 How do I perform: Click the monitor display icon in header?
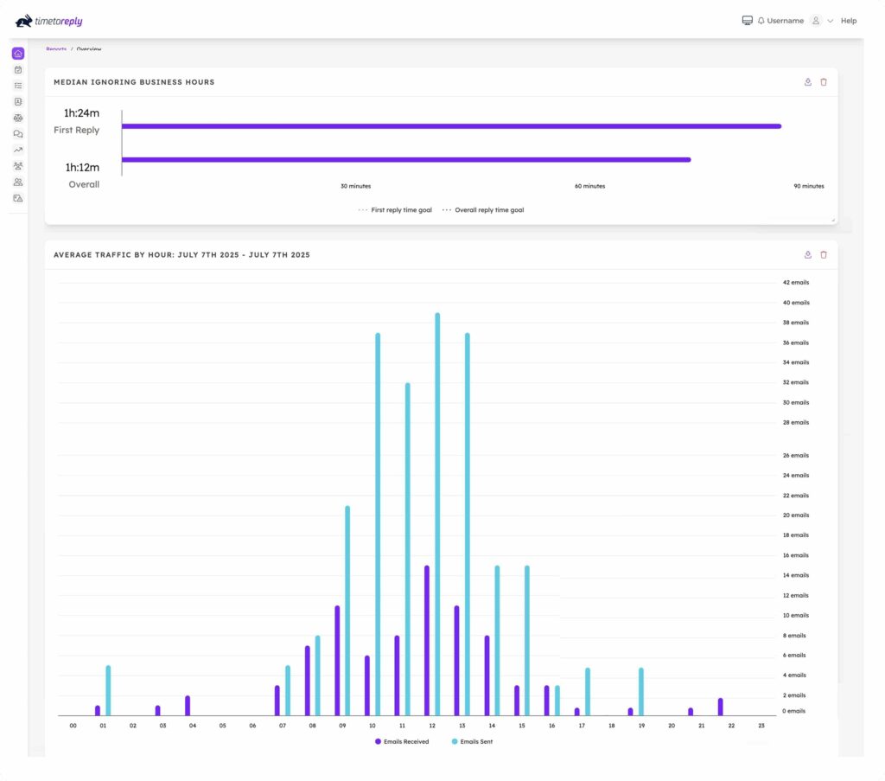pos(748,21)
